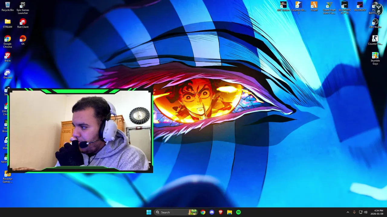
Task: Open Chrome from the taskbar
Action: tap(203, 212)
